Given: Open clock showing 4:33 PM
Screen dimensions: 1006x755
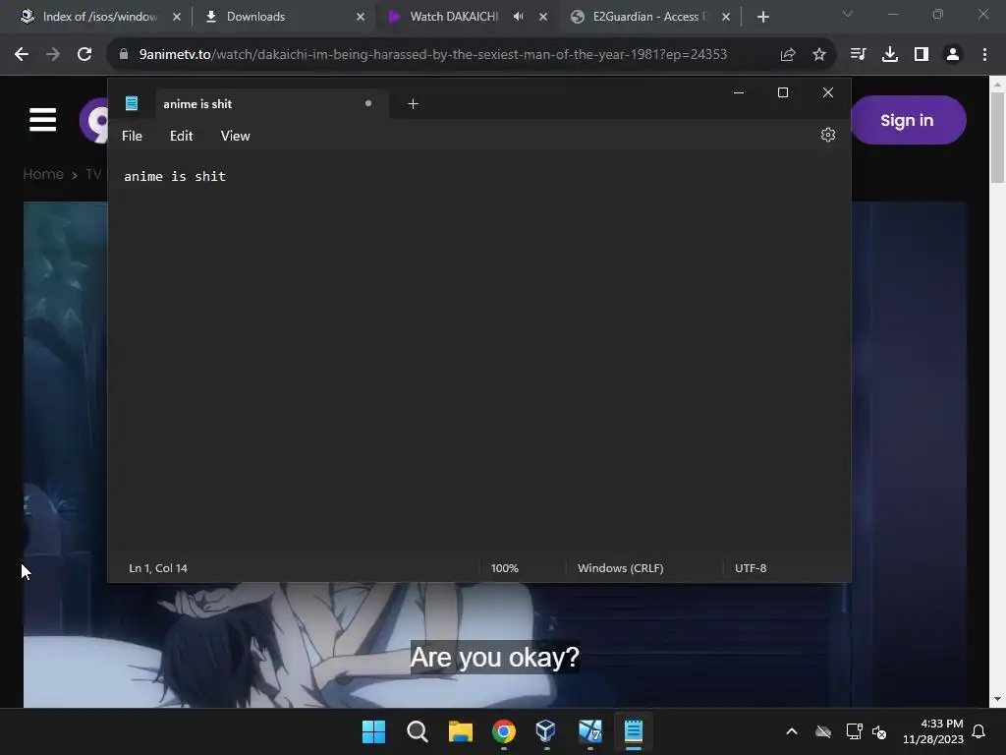Looking at the screenshot, I should [933, 731].
